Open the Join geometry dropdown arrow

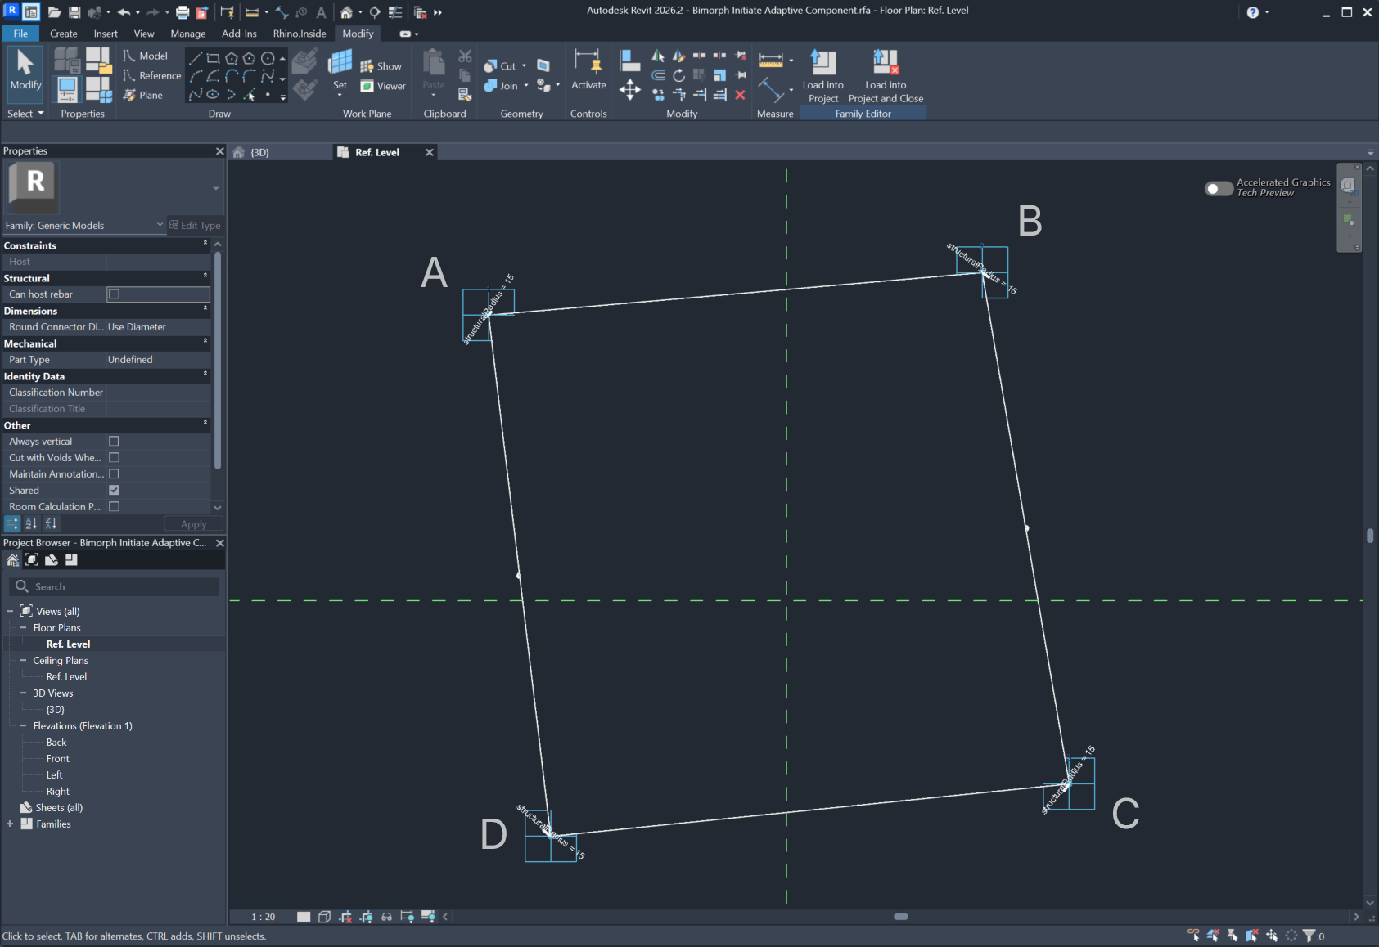[x=525, y=86]
